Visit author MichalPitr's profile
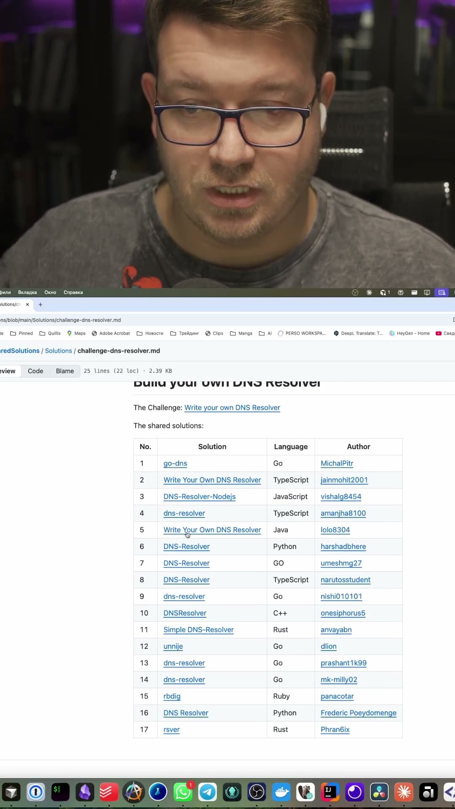The image size is (455, 809). (x=337, y=463)
